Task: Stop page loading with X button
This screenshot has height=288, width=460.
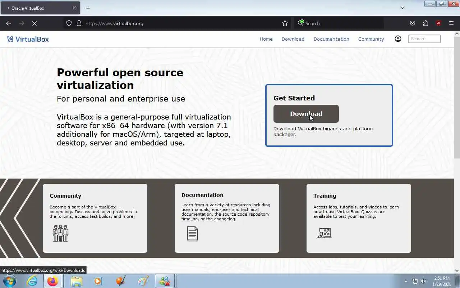Action: tap(34, 23)
